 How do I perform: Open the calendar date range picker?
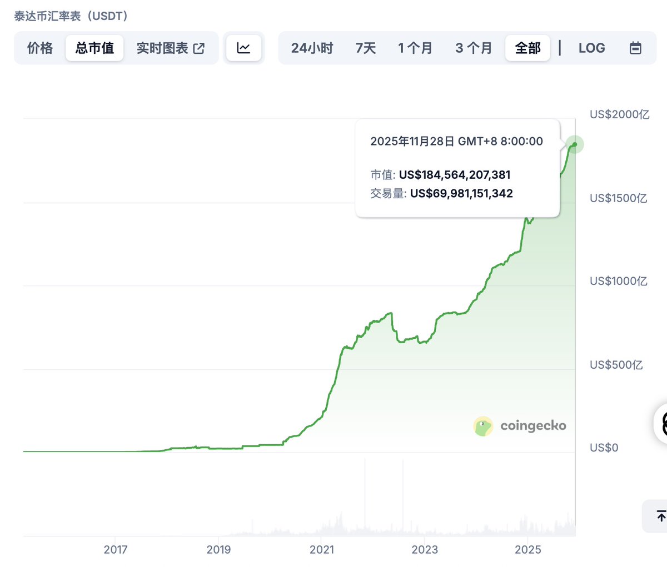635,48
